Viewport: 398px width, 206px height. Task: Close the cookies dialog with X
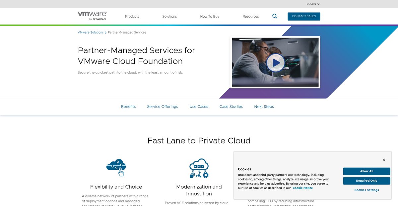click(x=384, y=160)
